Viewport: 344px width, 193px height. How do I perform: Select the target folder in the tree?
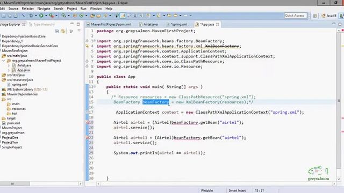pyautogui.click(x=9, y=118)
